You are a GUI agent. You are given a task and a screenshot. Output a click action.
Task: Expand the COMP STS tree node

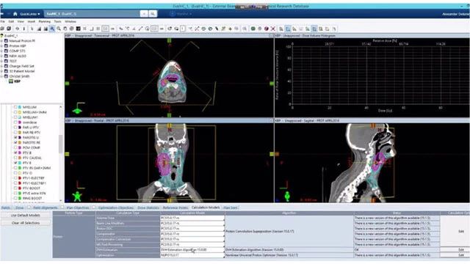pos(1,51)
